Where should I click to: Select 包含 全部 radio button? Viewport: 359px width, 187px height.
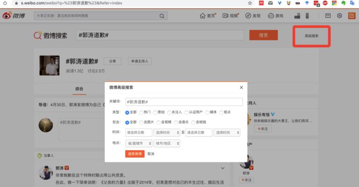[x=127, y=122]
